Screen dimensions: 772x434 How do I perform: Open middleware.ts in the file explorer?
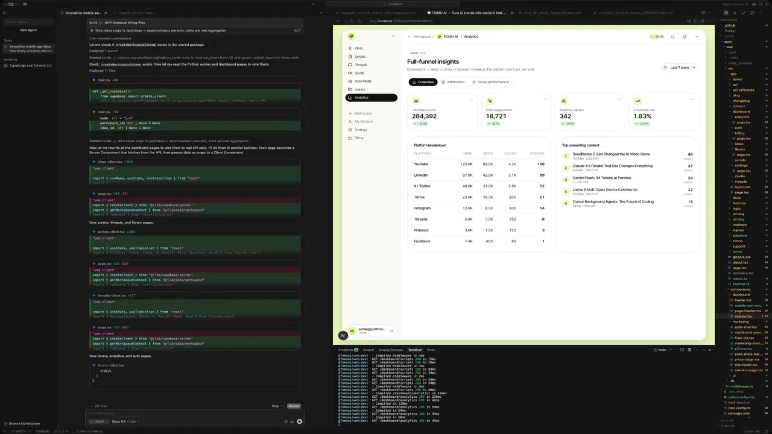[x=742, y=386]
